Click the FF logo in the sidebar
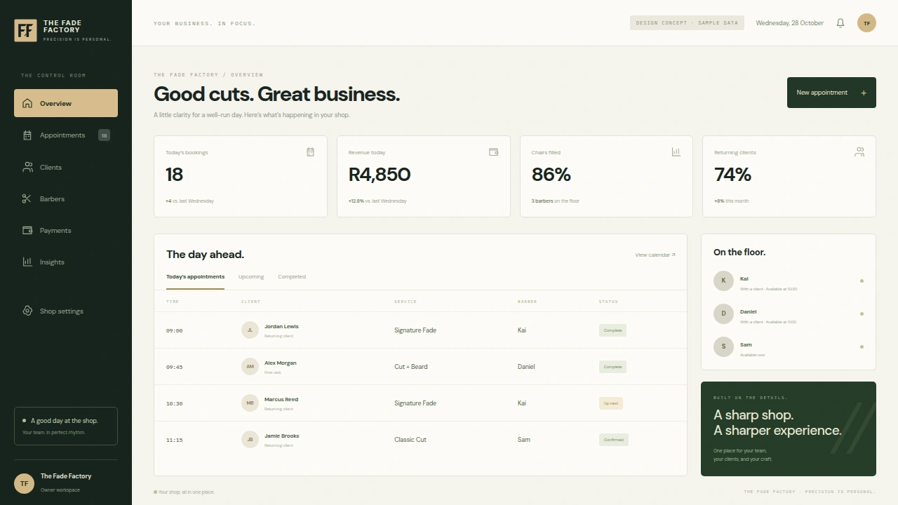 click(x=25, y=30)
